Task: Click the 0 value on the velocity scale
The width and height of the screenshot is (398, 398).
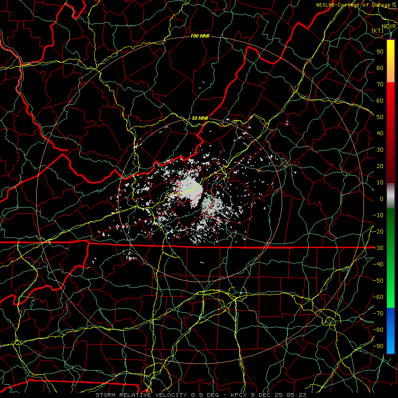Action: point(382,199)
